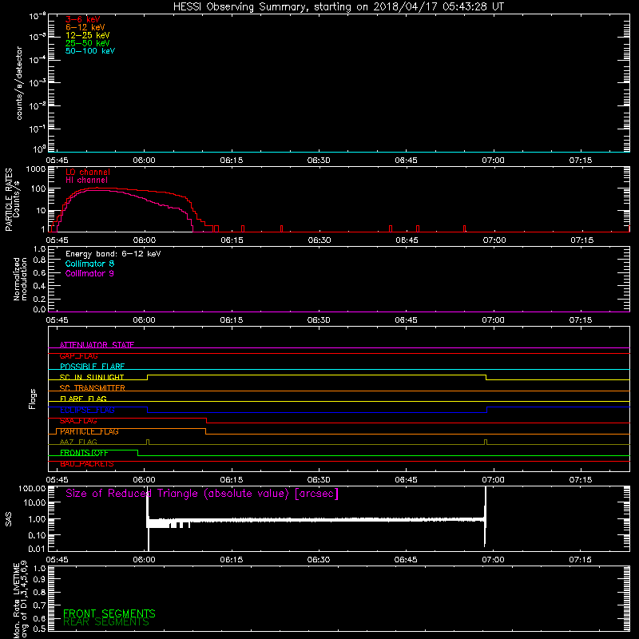
Task: Click the AAZ_FLAG pulse near 06:00
Action: (x=148, y=443)
